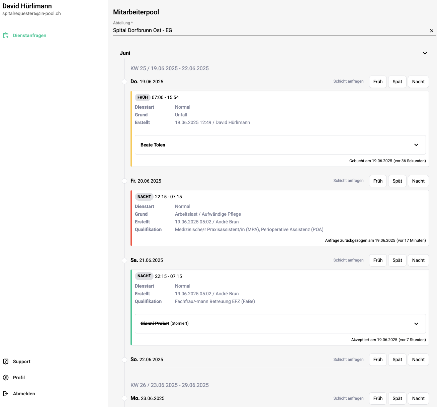Click the email spitalrequester6@in-pool.ch
The width and height of the screenshot is (437, 407).
pyautogui.click(x=31, y=14)
